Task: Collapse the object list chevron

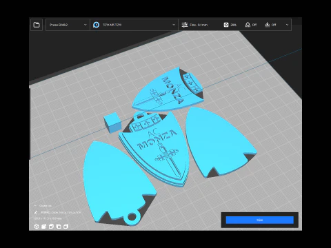Action: [x=35, y=205]
